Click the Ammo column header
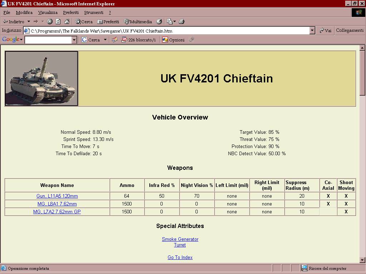The image size is (366, 274). pyautogui.click(x=127, y=186)
